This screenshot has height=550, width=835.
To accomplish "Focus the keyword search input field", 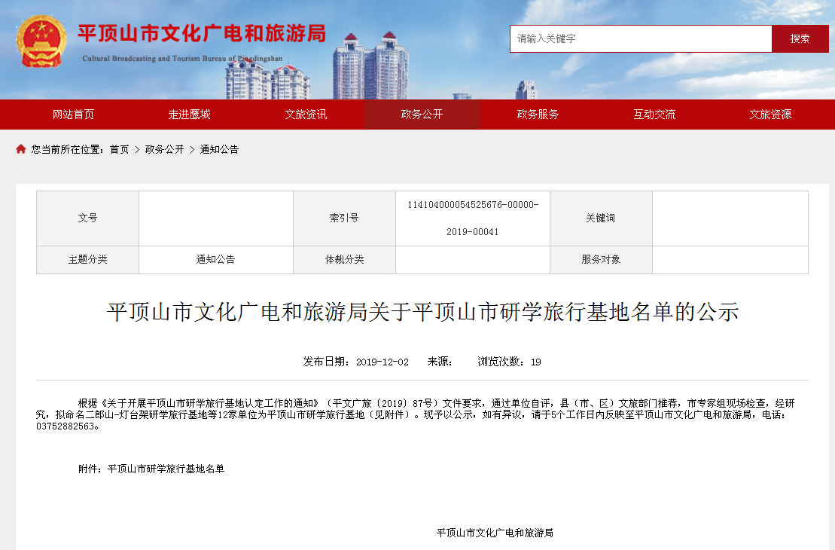I will coord(641,39).
